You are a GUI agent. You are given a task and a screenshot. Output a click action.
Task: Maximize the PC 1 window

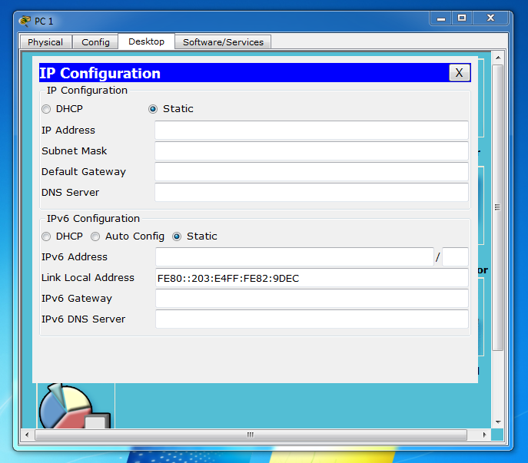pos(462,18)
